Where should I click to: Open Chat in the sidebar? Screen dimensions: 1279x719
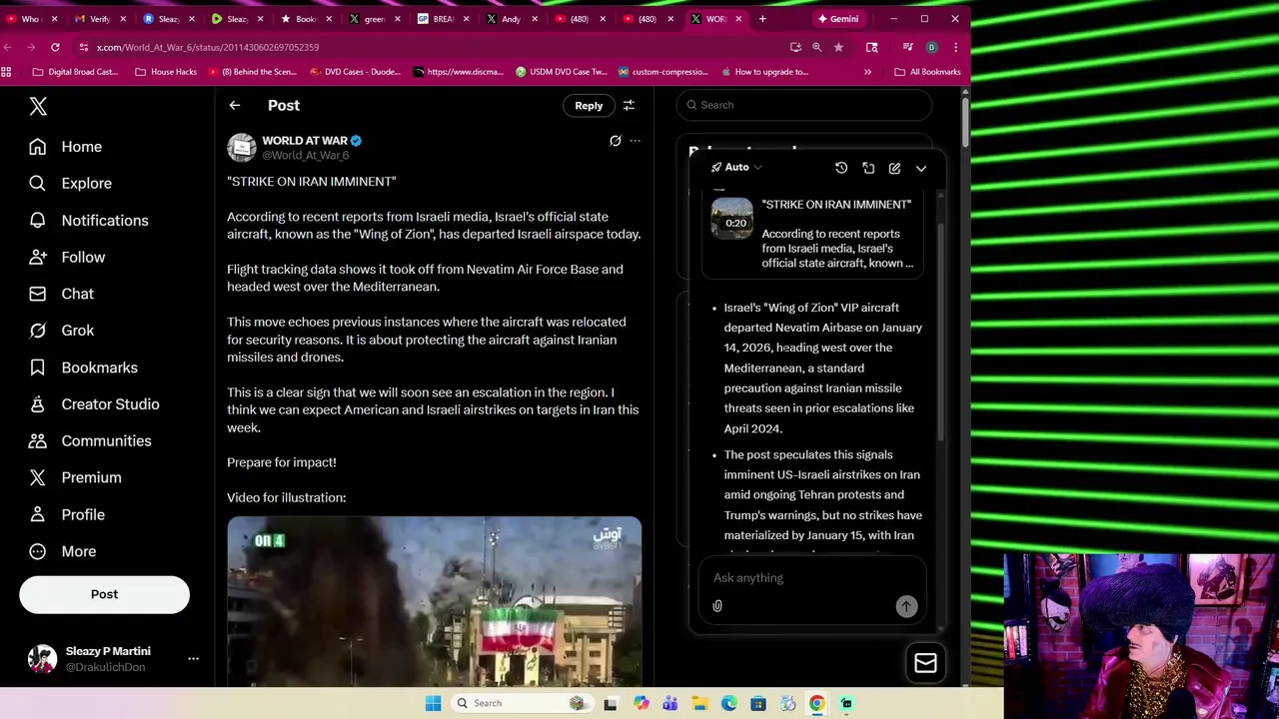(x=61, y=294)
